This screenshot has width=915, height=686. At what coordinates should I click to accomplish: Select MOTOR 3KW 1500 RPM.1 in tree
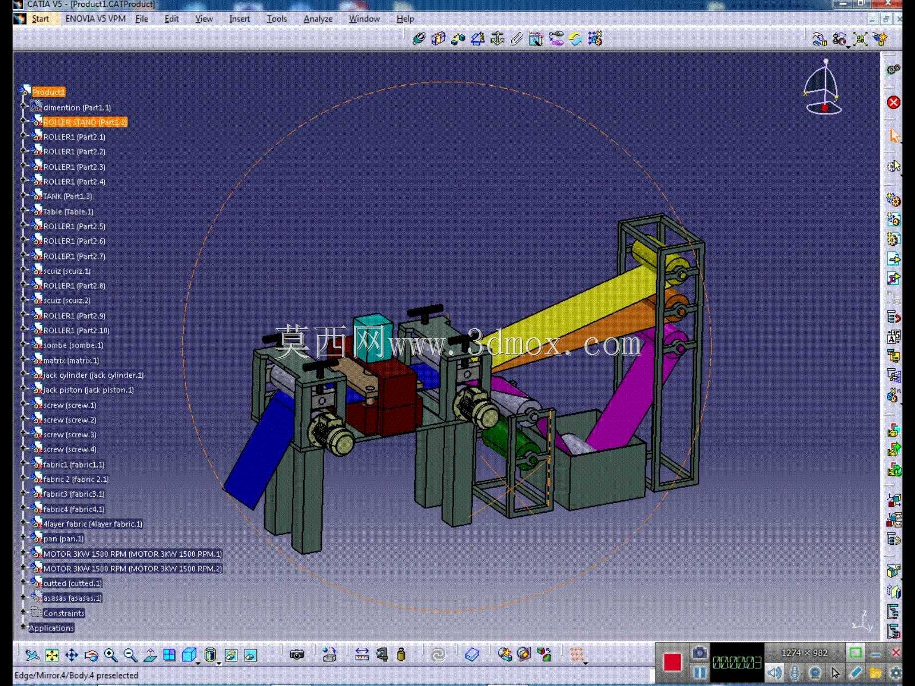click(x=133, y=554)
